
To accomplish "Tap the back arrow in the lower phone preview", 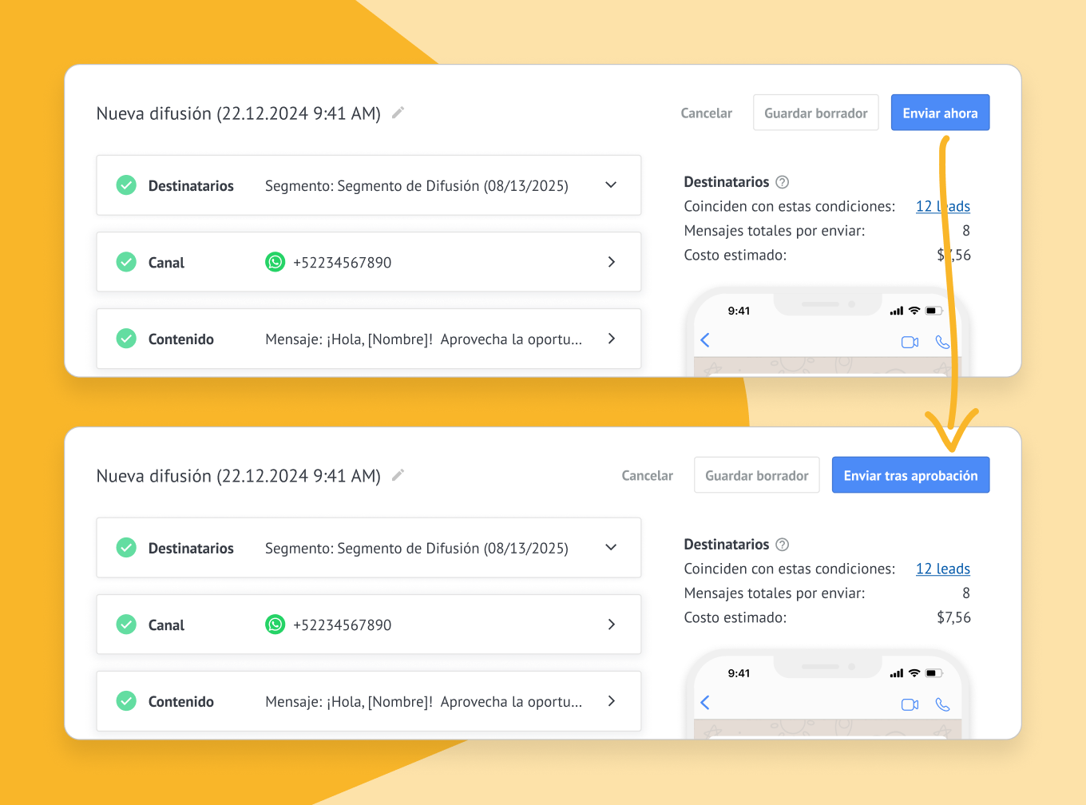I will 705,703.
